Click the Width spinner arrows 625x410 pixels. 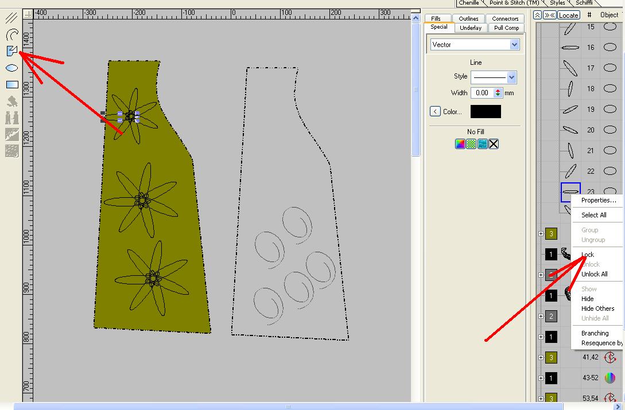498,93
